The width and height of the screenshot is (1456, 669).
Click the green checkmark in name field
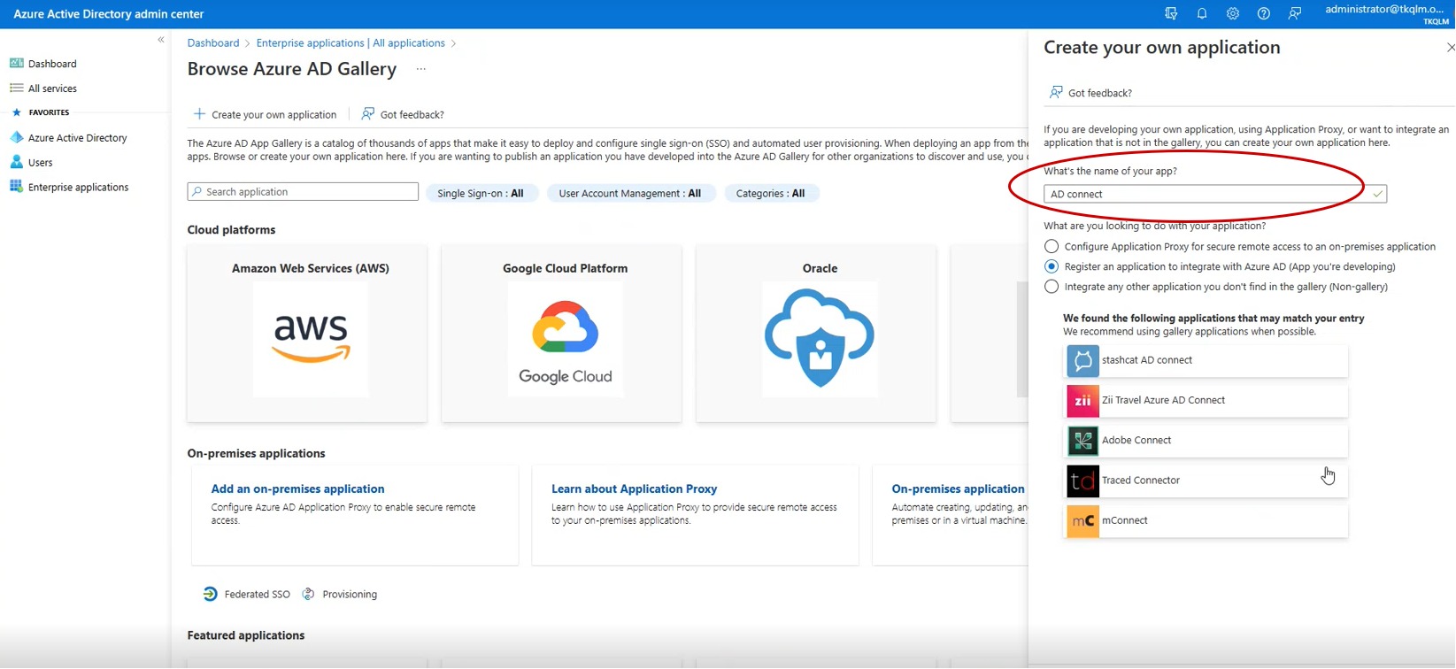pos(1377,194)
